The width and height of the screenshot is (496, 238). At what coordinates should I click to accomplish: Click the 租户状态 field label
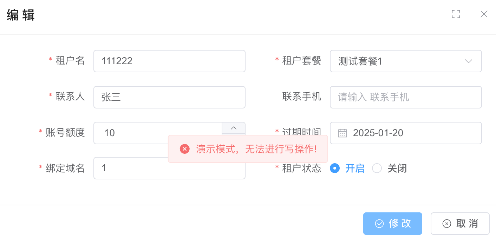click(301, 168)
